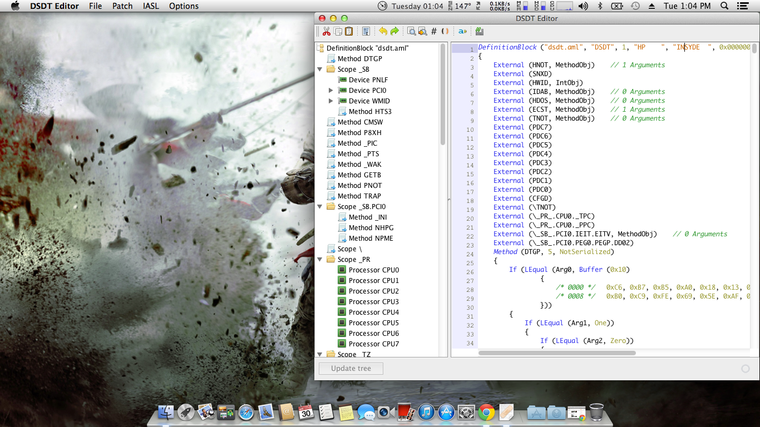
Task: Open System Preferences from the Dock
Action: pyautogui.click(x=466, y=412)
